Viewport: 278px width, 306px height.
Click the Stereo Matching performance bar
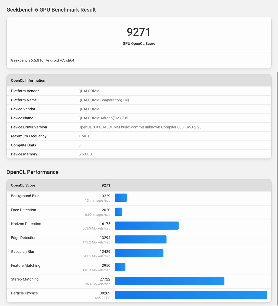point(169,281)
